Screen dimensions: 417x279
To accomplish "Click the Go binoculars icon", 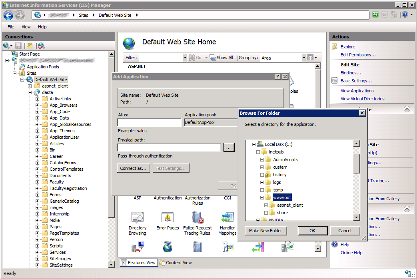I will click(192, 58).
